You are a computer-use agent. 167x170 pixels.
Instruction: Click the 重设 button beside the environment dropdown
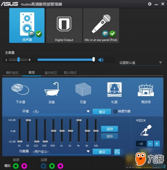pyautogui.click(x=102, y=112)
